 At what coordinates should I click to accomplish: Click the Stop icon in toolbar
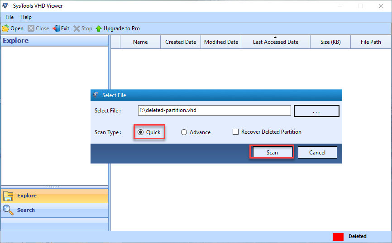coord(76,28)
